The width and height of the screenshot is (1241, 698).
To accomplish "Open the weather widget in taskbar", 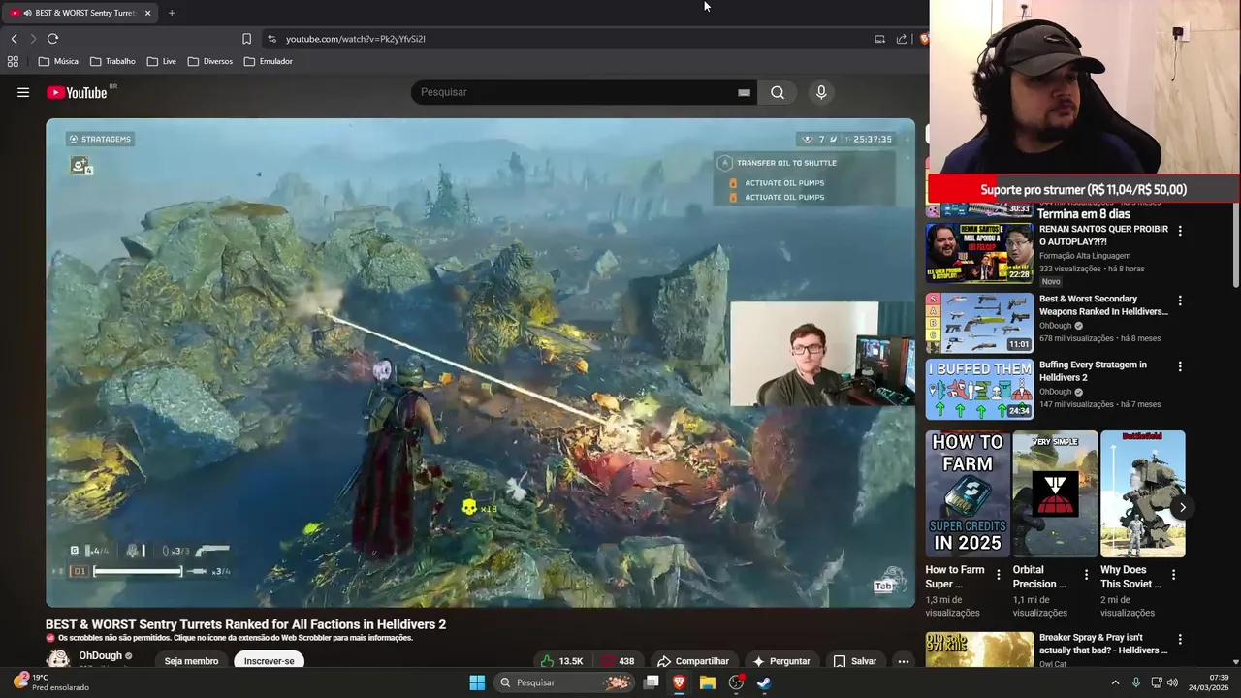I will click(x=50, y=682).
